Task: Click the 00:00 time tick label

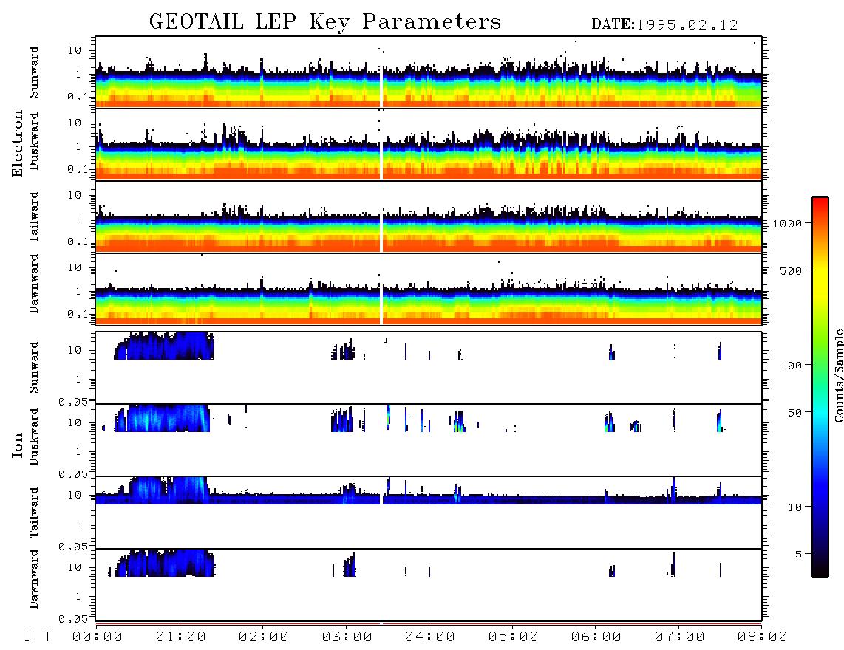Action: (98, 637)
